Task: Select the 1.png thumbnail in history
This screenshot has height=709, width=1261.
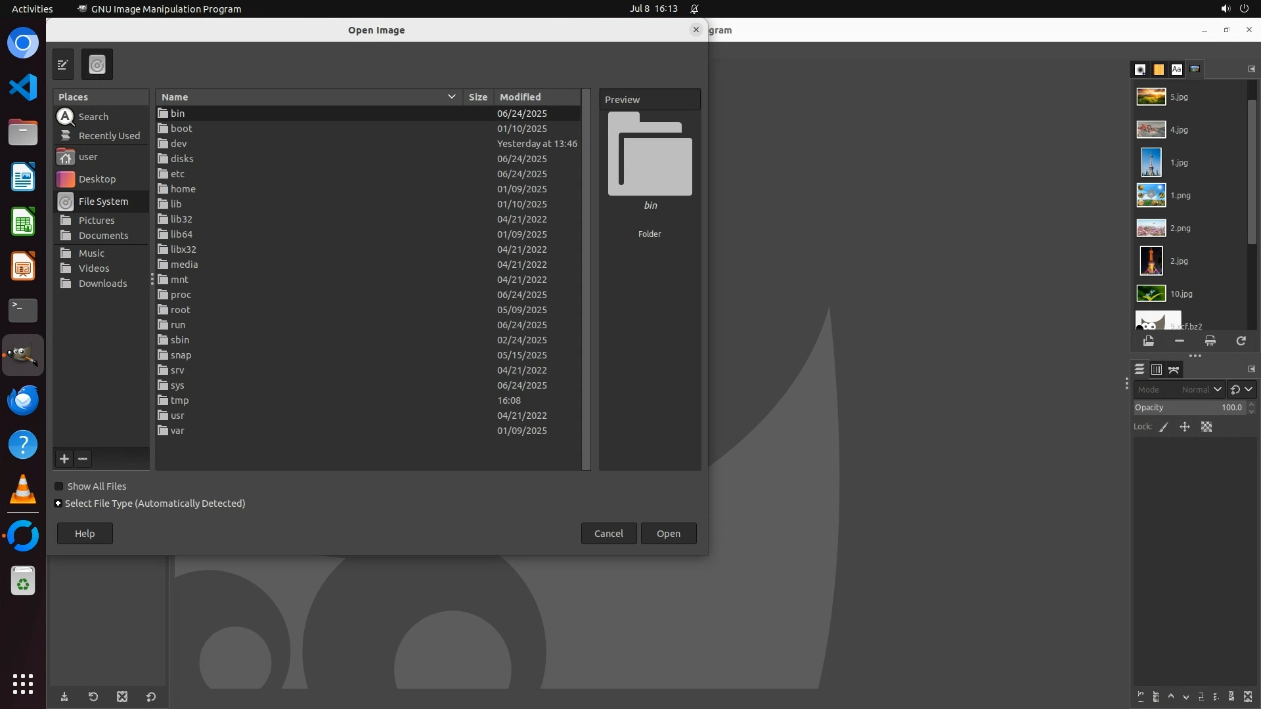Action: [x=1151, y=195]
